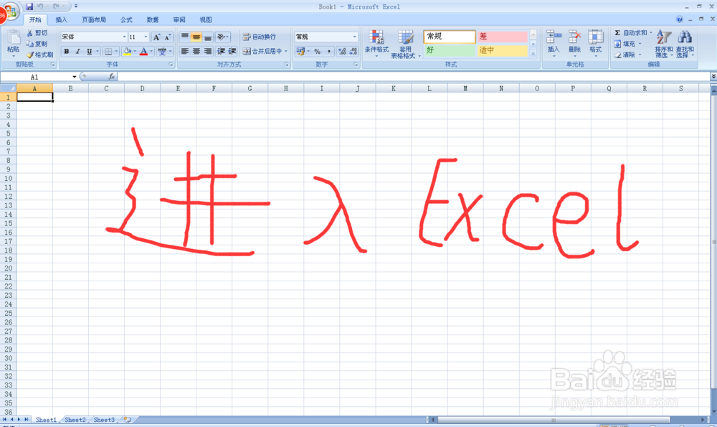
Task: Expand the cell styles gallery
Action: 533,54
